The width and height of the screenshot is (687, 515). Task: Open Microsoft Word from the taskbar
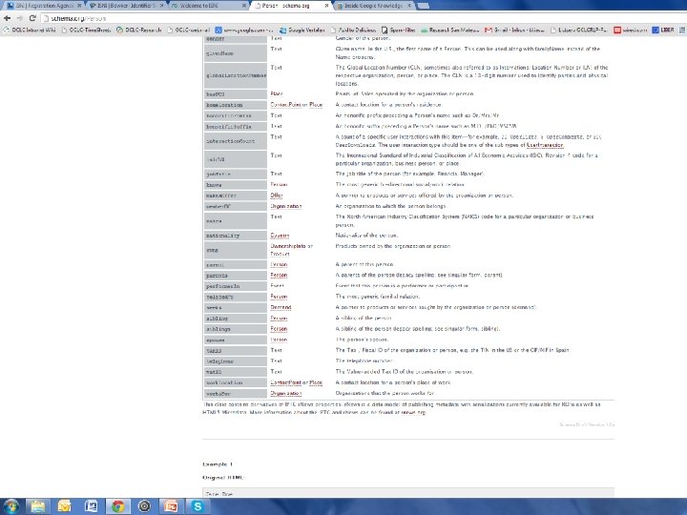[x=92, y=506]
